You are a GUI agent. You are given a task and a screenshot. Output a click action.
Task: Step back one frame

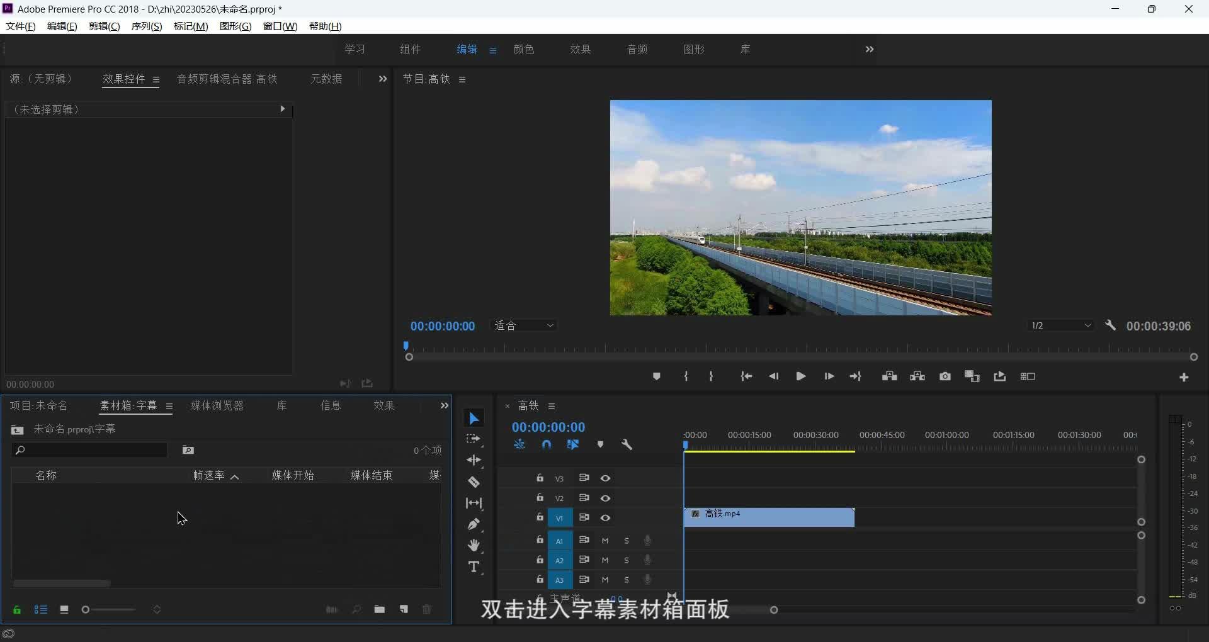[773, 376]
